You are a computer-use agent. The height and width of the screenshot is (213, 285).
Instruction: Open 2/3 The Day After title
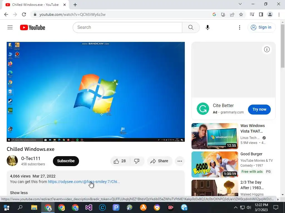click(252, 185)
